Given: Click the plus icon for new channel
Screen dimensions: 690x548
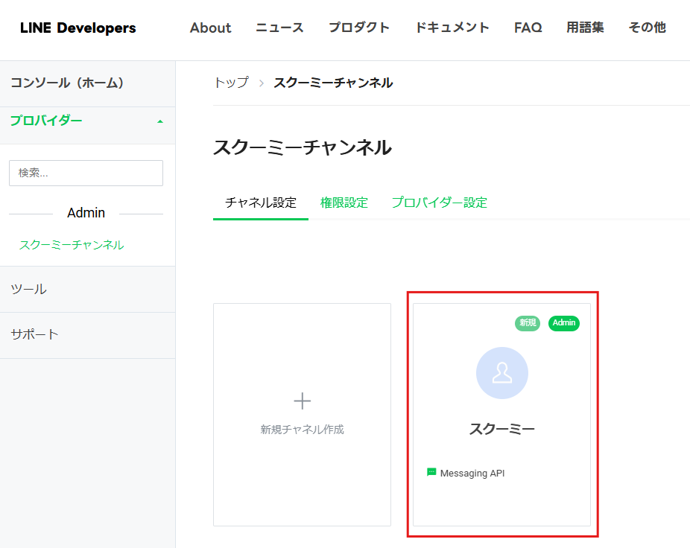Looking at the screenshot, I should (x=302, y=401).
